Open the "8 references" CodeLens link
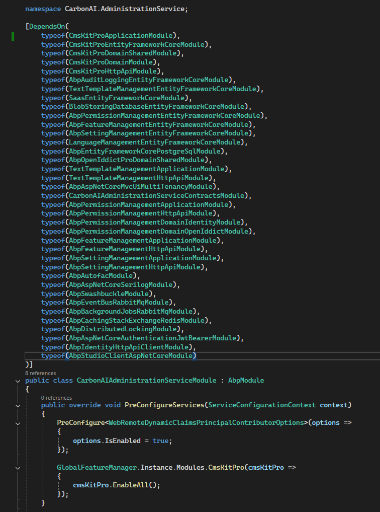Image resolution: width=380 pixels, height=512 pixels. [40, 373]
